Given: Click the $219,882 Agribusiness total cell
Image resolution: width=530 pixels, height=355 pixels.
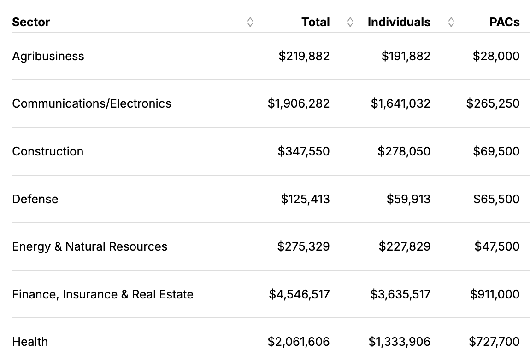Looking at the screenshot, I should 304,56.
